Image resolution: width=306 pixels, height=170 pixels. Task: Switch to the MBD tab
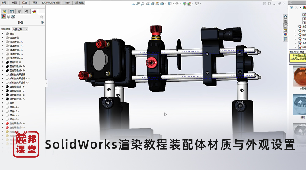67,2
